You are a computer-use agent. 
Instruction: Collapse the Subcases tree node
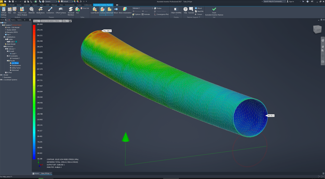point(4,47)
